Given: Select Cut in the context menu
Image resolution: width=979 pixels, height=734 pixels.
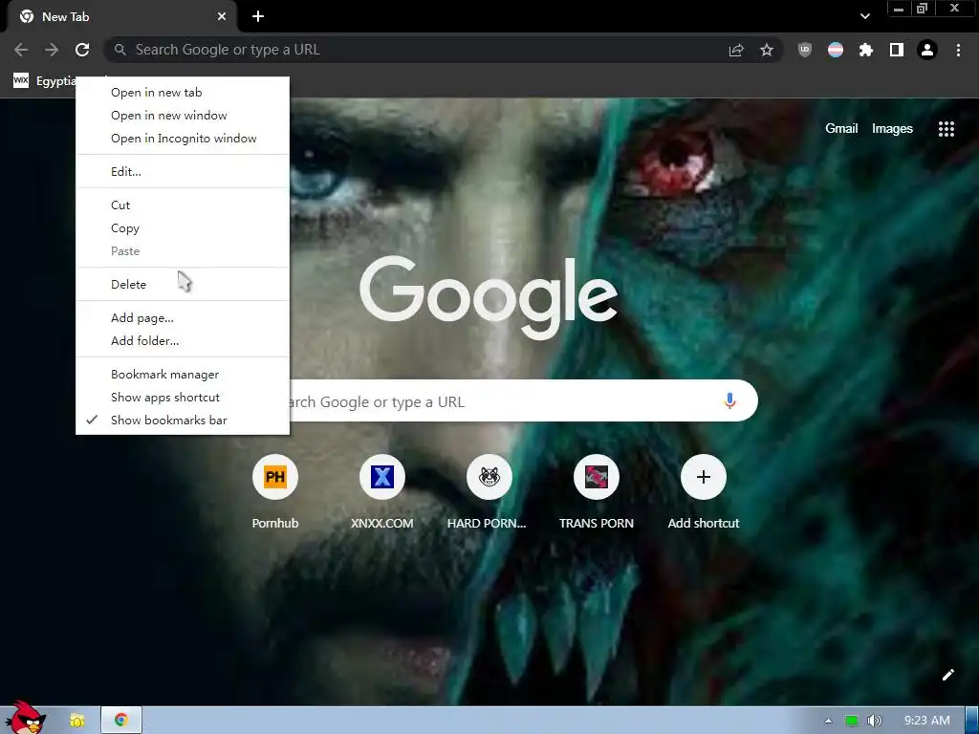Looking at the screenshot, I should click(183, 205).
